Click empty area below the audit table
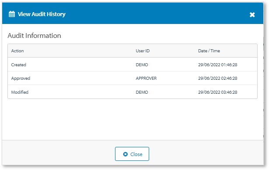The image size is (269, 170). (133, 119)
